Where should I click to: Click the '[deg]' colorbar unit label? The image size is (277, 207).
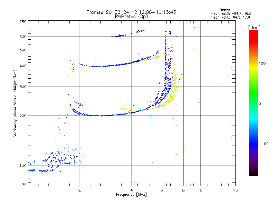(x=254, y=28)
